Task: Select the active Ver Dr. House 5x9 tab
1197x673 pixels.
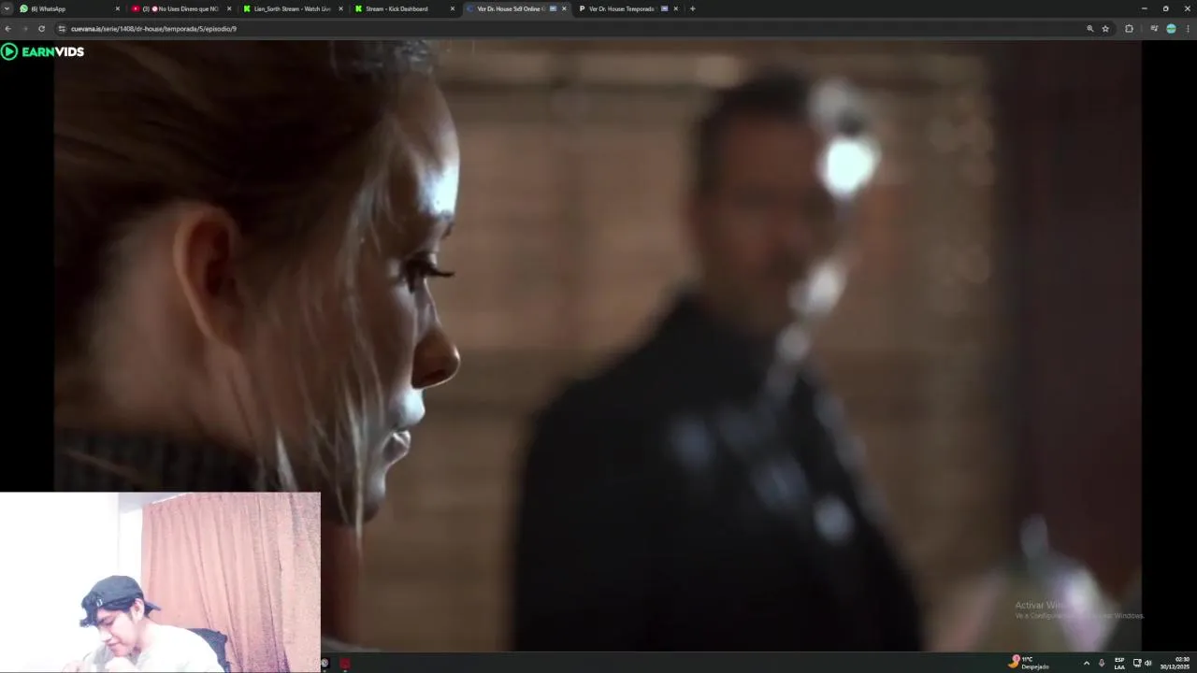Action: [516, 8]
